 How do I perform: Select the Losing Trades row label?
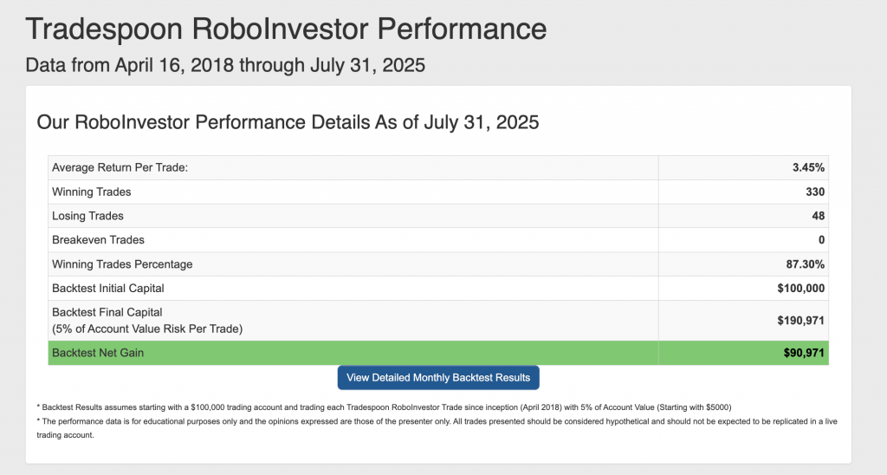coord(87,216)
